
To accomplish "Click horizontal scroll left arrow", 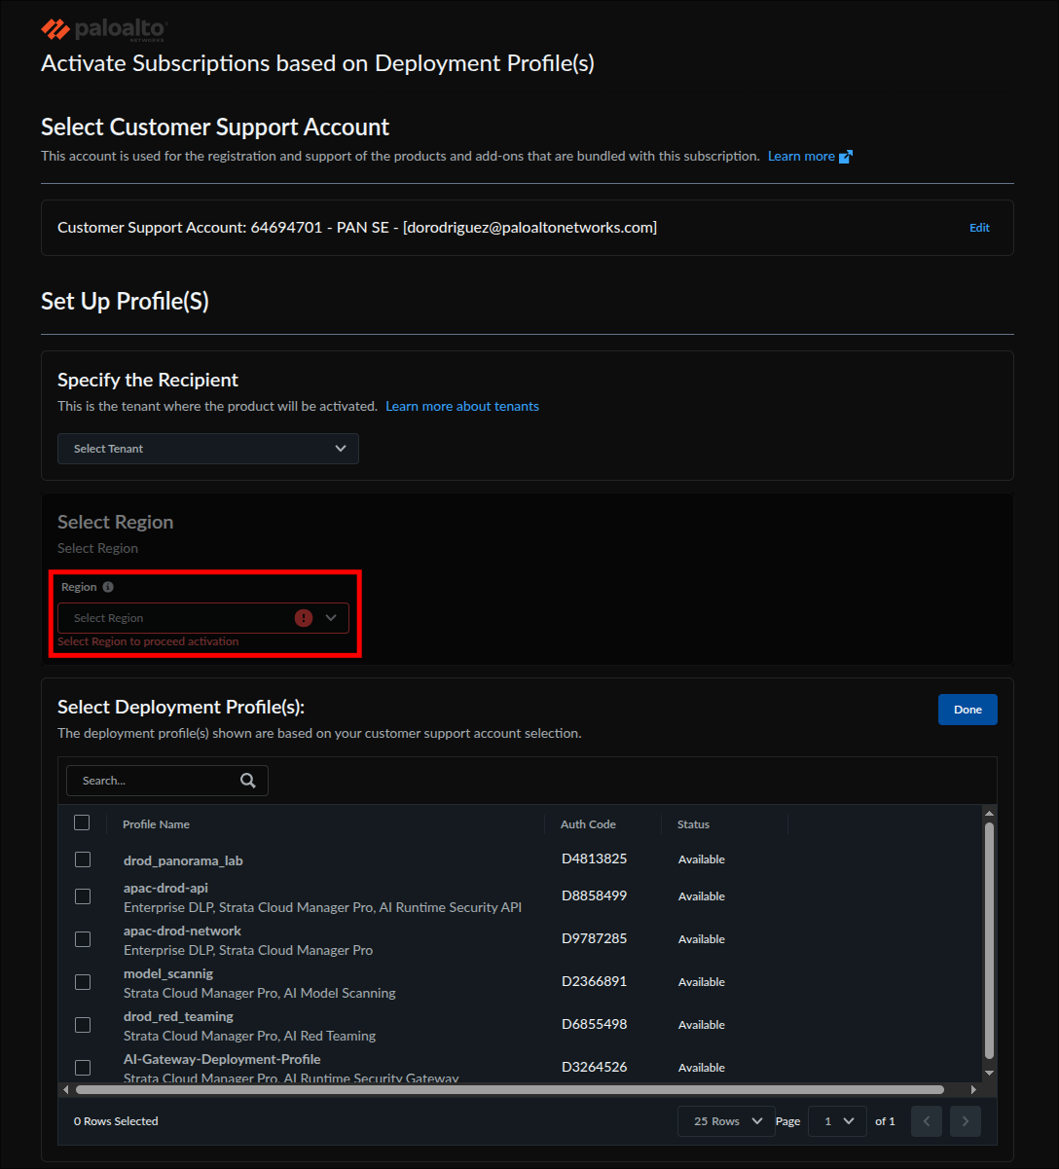I will point(66,1089).
